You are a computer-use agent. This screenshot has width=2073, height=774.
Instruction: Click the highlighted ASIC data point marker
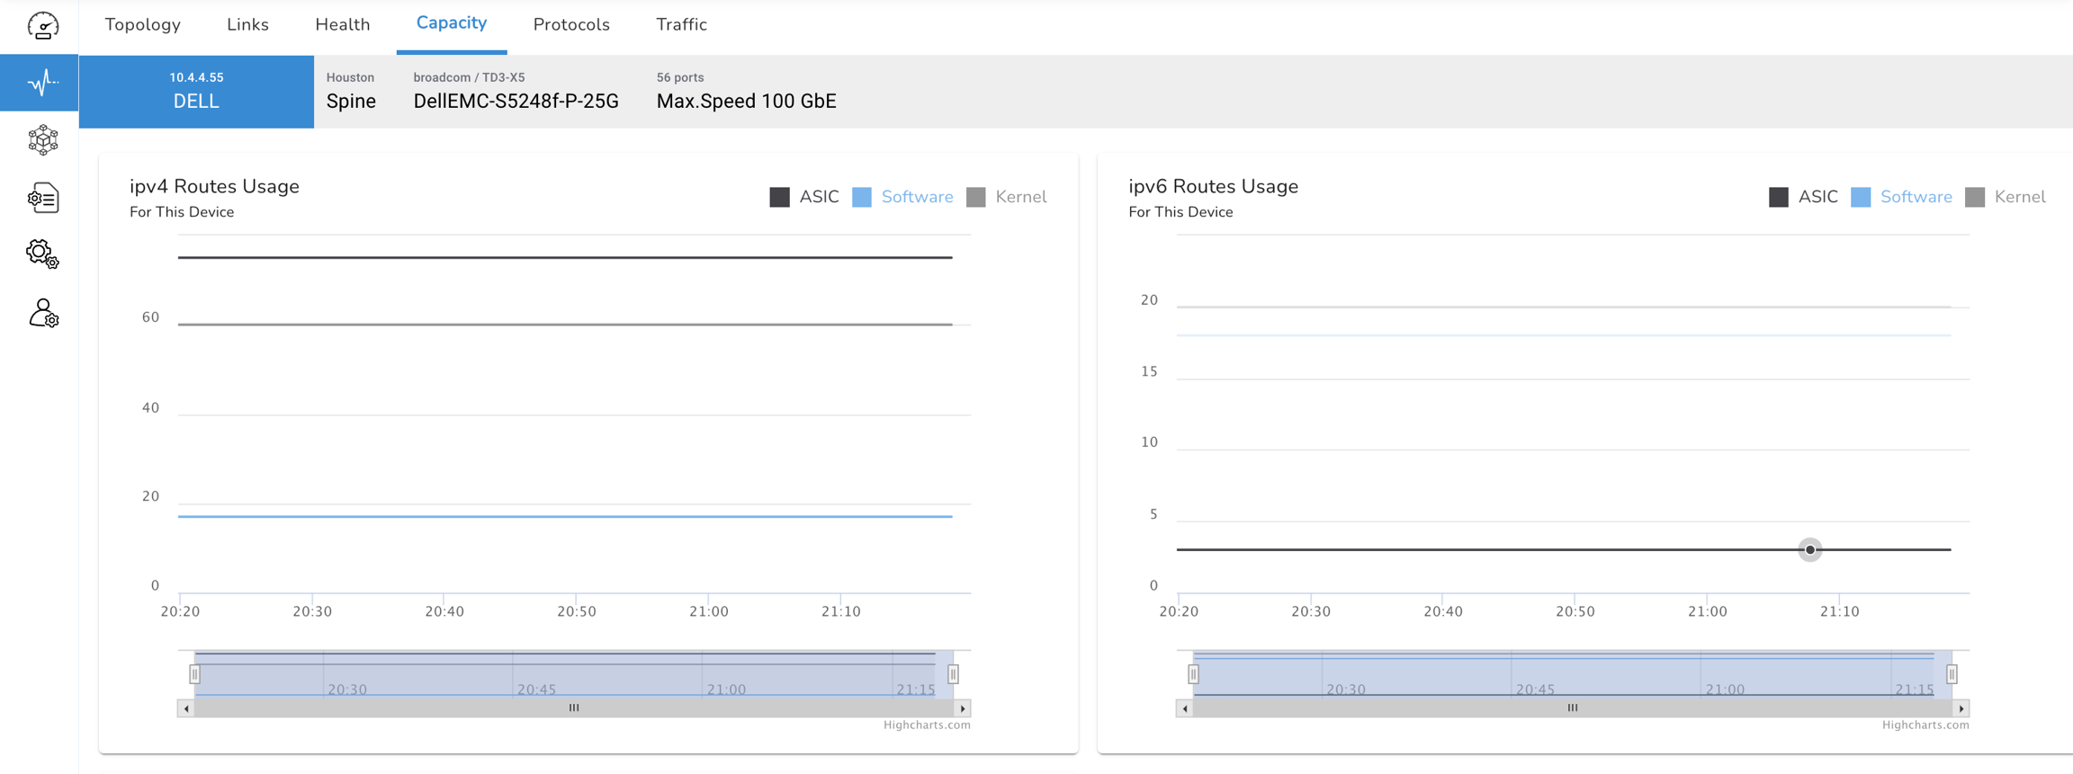tap(1809, 549)
